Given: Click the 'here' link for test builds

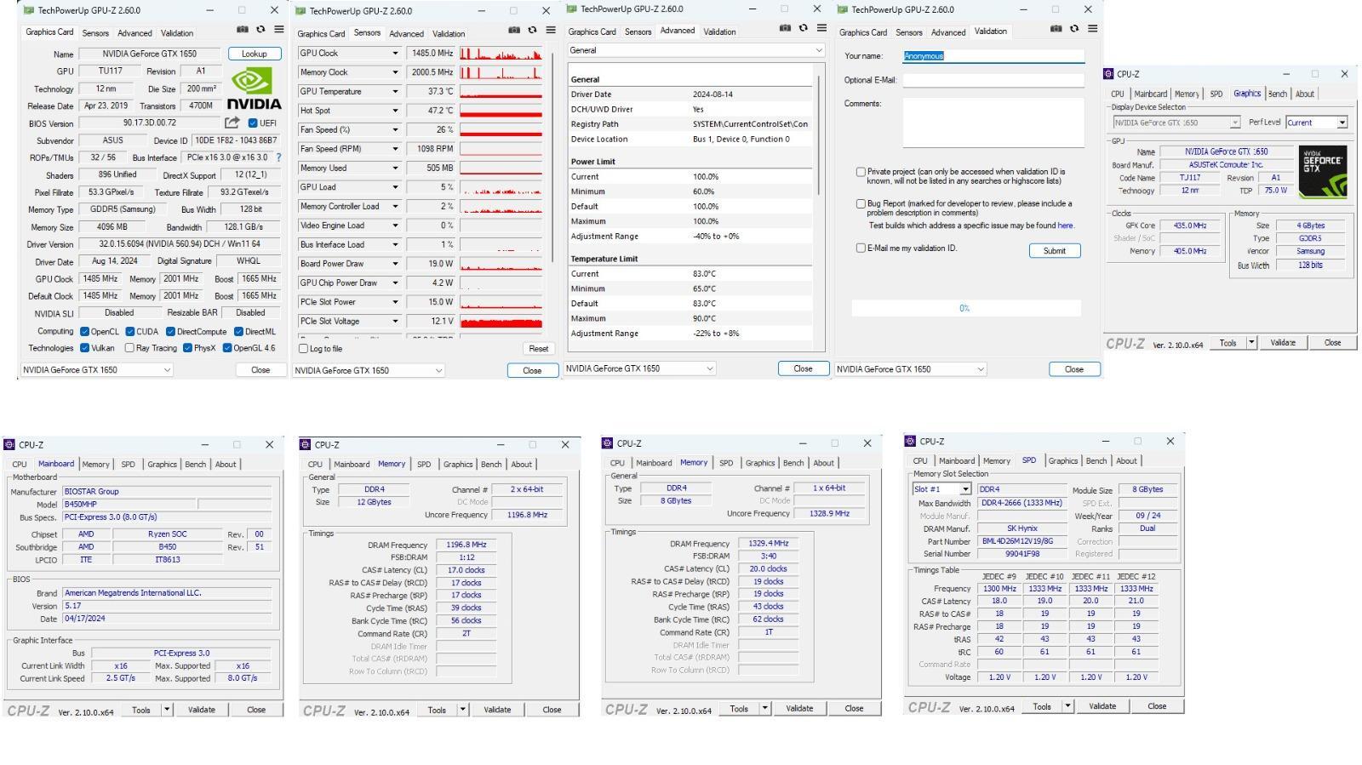Looking at the screenshot, I should point(1065,226).
